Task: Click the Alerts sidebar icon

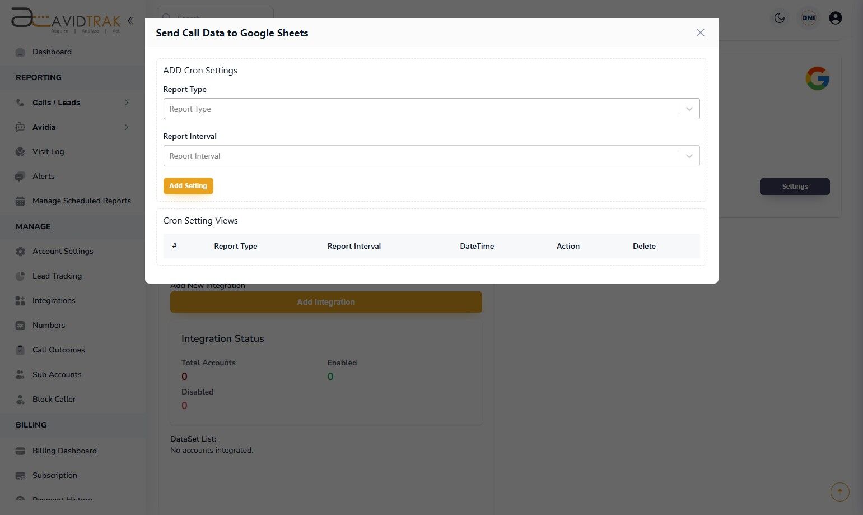Action: tap(20, 177)
